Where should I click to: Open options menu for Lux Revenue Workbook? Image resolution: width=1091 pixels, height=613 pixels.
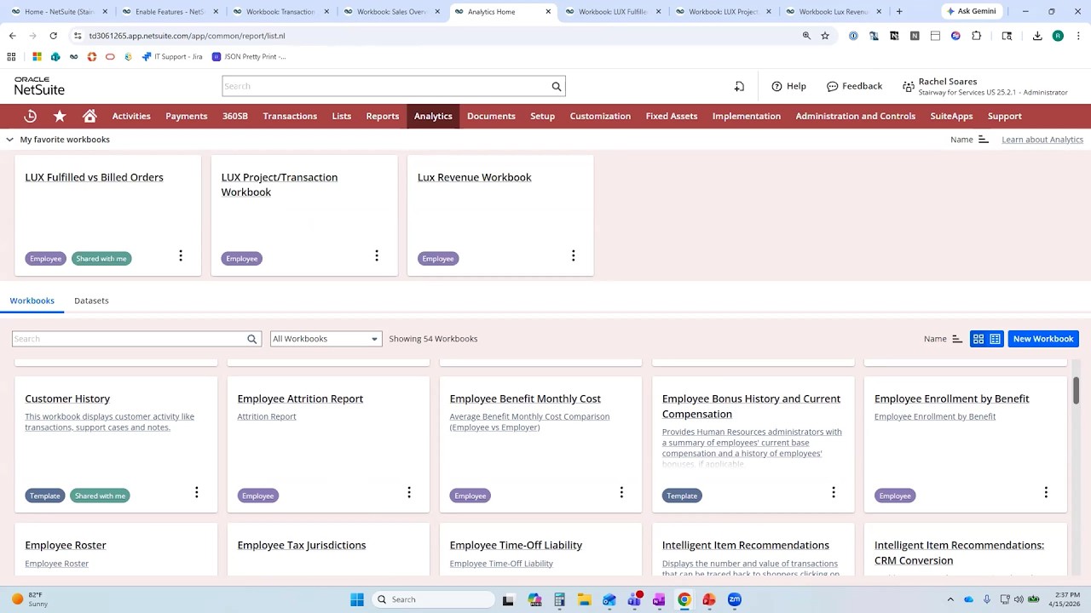[573, 255]
